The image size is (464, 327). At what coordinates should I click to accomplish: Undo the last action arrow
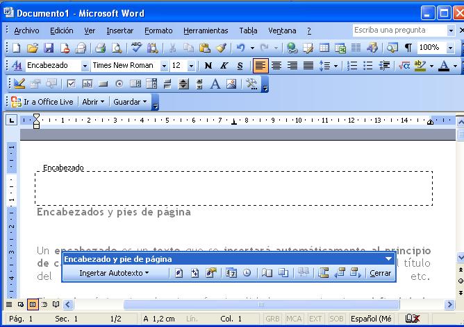(240, 48)
